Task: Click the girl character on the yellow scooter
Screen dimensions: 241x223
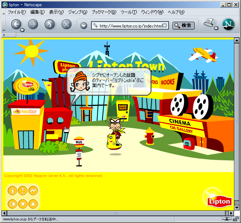Action: [116, 134]
